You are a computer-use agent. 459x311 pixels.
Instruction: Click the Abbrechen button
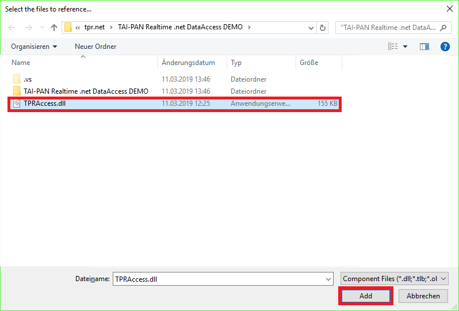coord(423,296)
